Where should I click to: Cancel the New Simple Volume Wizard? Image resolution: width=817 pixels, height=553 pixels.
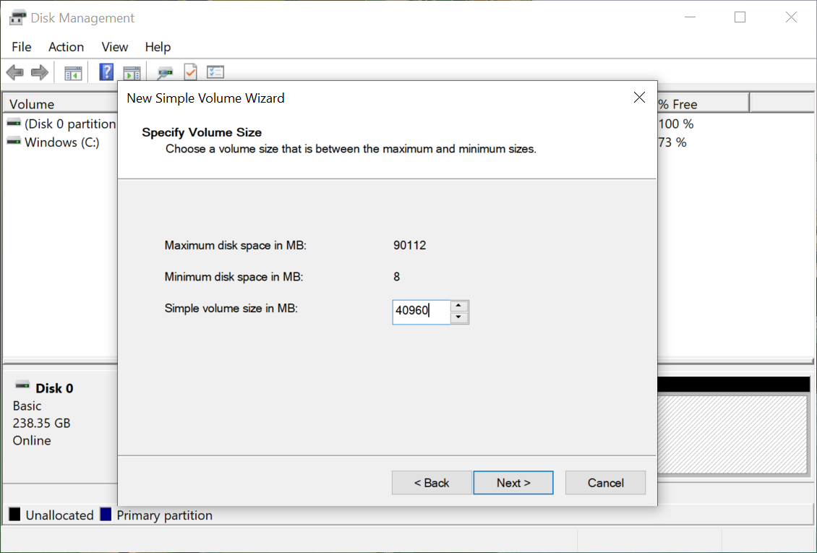coord(605,483)
